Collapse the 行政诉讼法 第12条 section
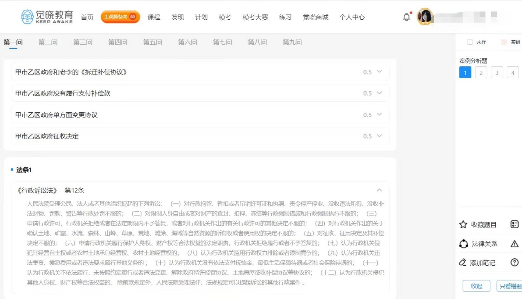 tap(379, 190)
